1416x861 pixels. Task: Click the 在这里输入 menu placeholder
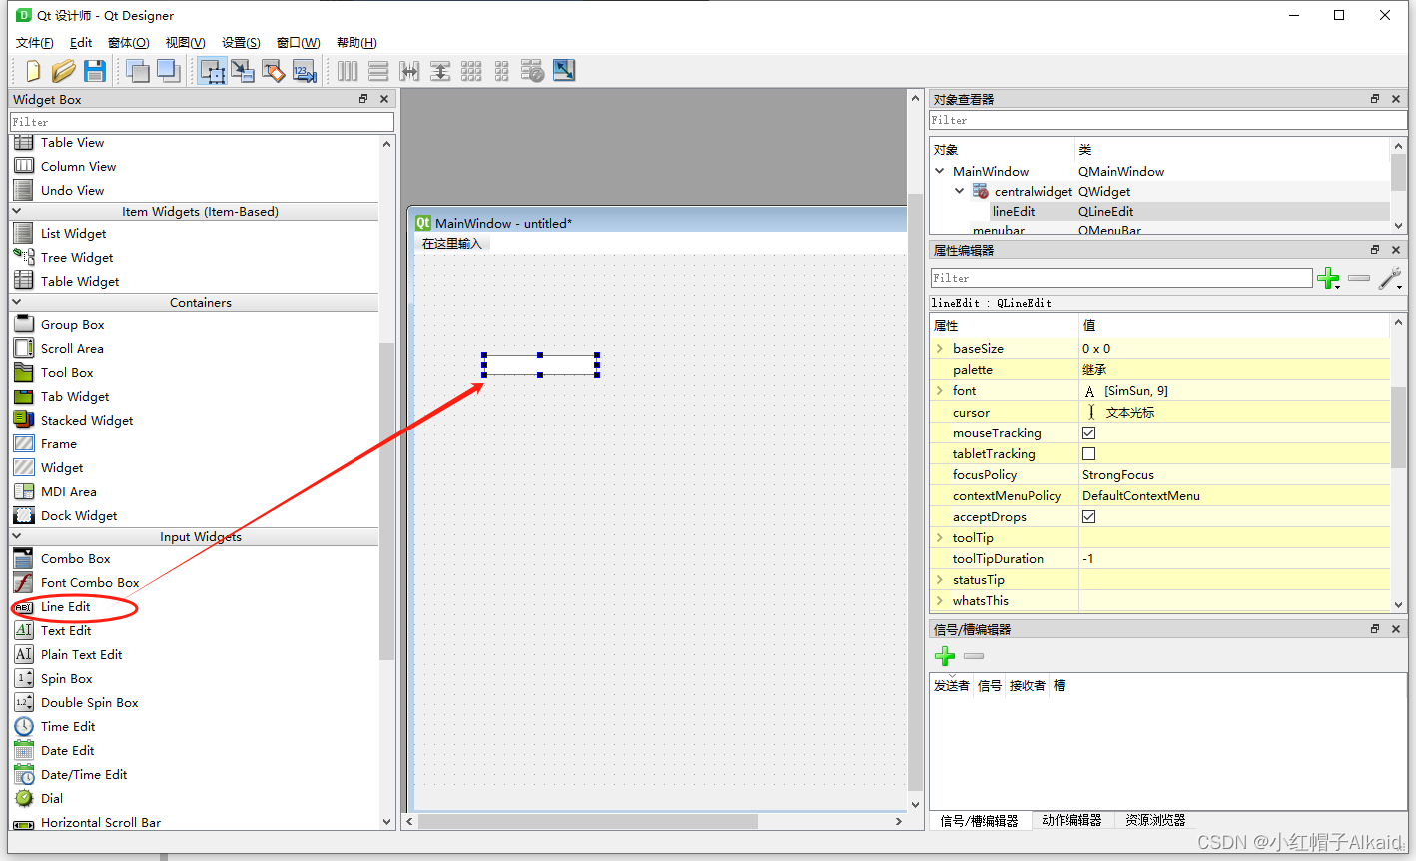click(451, 244)
